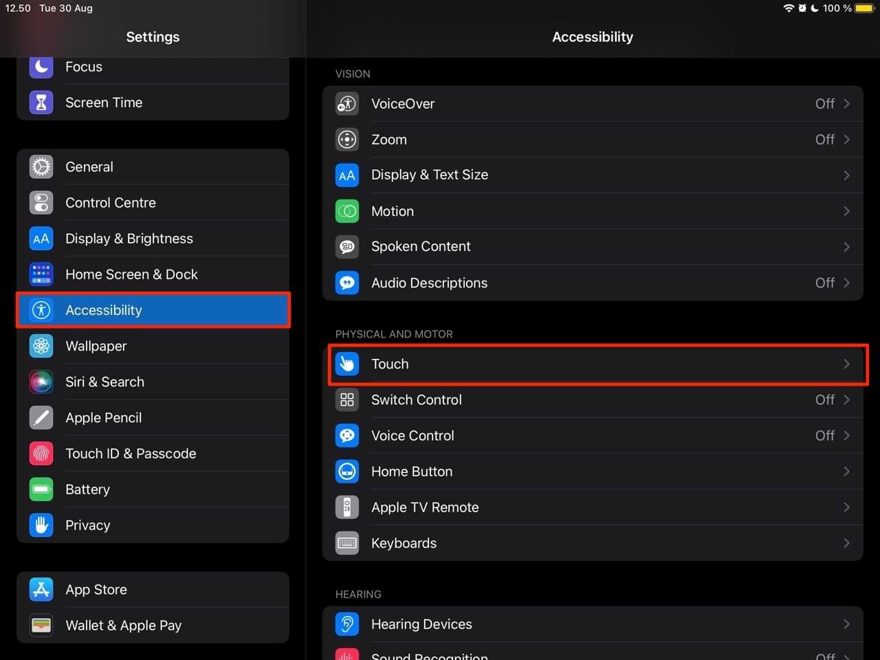This screenshot has width=880, height=660.
Task: Tap the Apple TV Remote icon
Action: [347, 507]
